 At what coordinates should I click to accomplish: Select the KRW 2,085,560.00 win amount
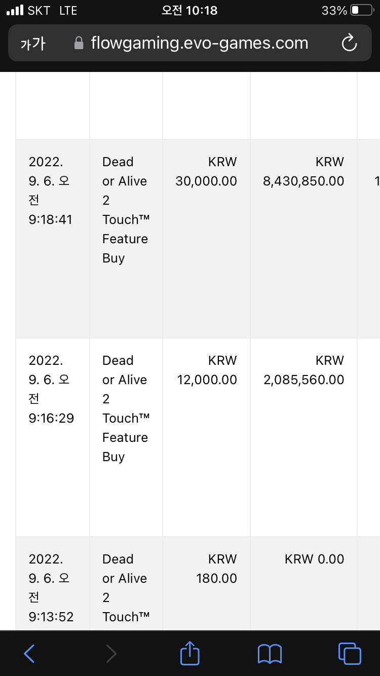pyautogui.click(x=303, y=370)
